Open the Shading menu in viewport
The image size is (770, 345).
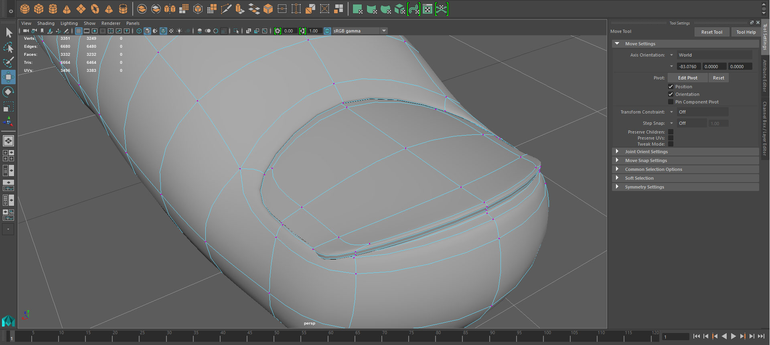click(x=46, y=23)
